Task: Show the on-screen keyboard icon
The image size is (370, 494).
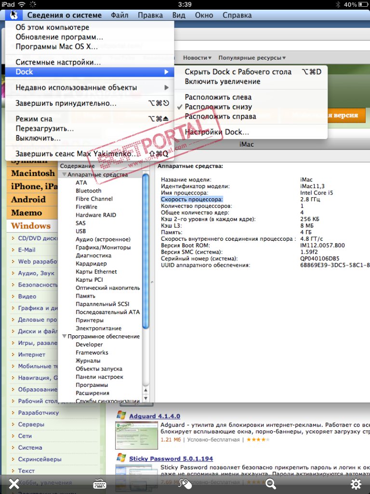Action: (x=100, y=484)
